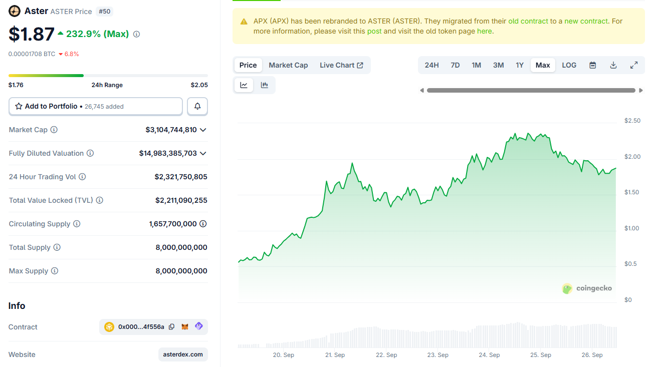Image resolution: width=656 pixels, height=367 pixels.
Task: Open the old contract link
Action: tap(528, 21)
